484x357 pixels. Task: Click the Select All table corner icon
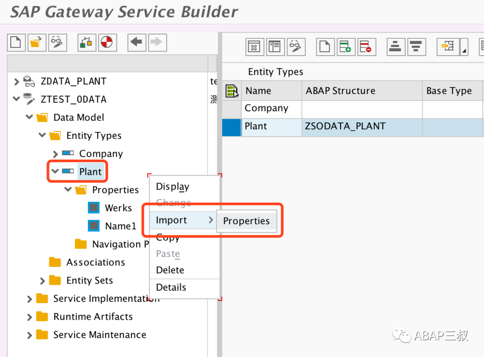point(232,91)
